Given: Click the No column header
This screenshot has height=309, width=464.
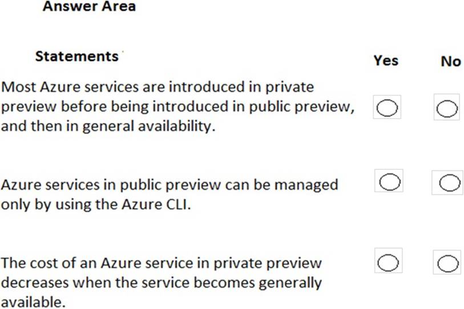Looking at the screenshot, I should point(450,61).
